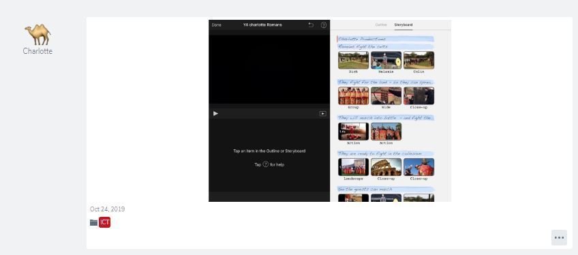Open the Close-up thumbnail next to Wide
The width and height of the screenshot is (578, 255).
coord(419,96)
